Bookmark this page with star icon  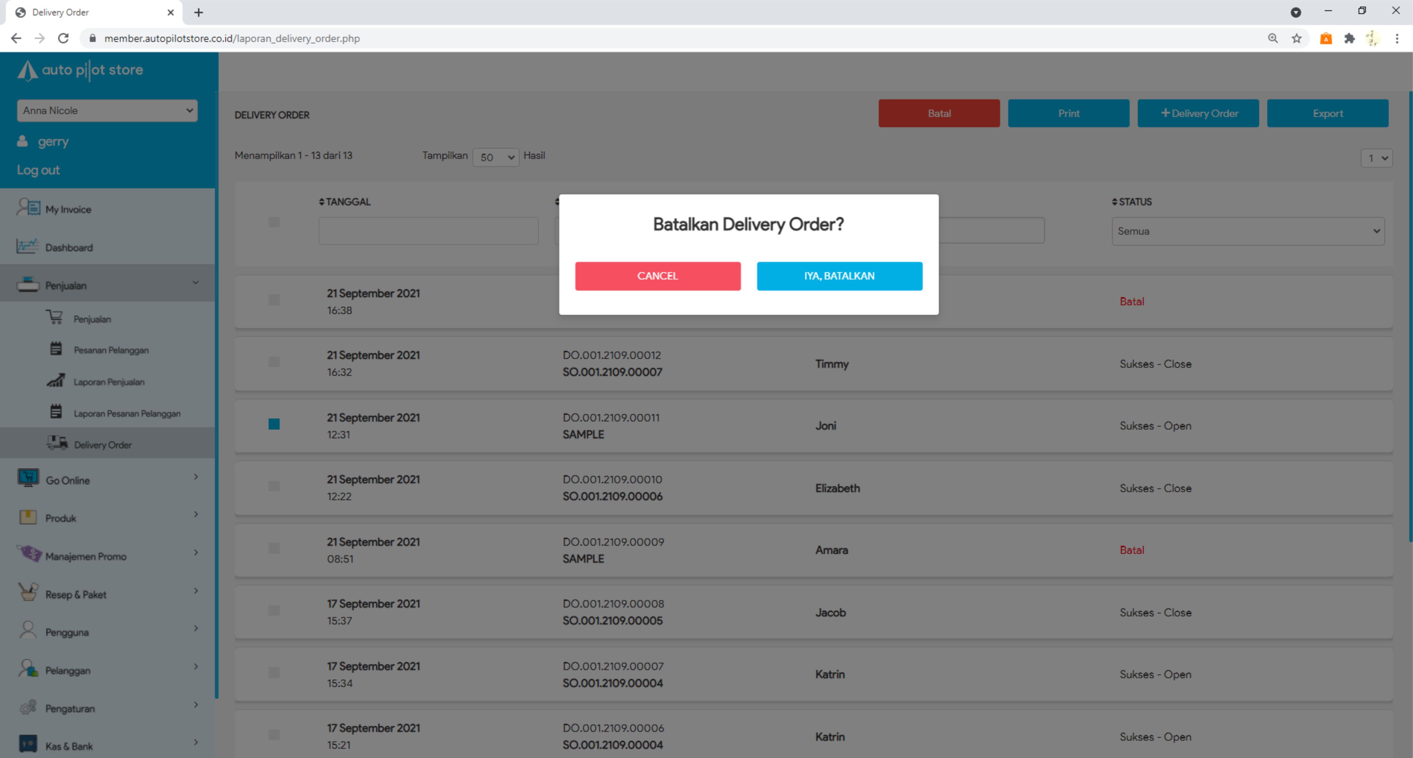click(1296, 38)
